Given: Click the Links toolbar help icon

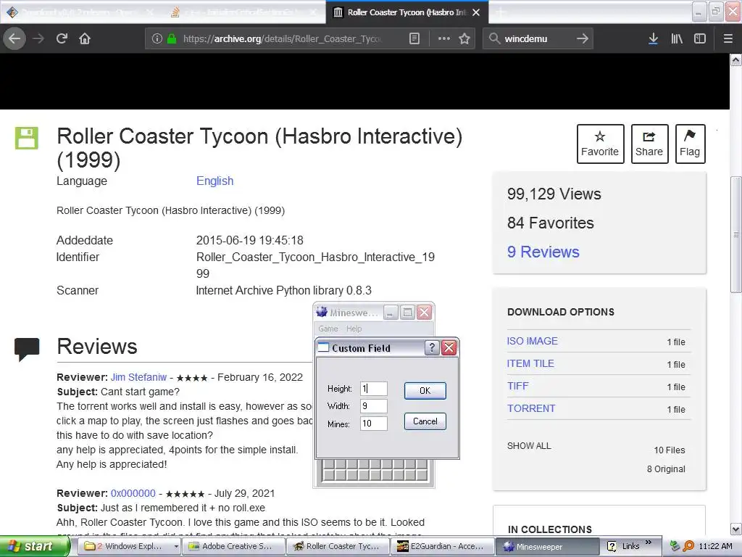Looking at the screenshot, I should [x=612, y=547].
